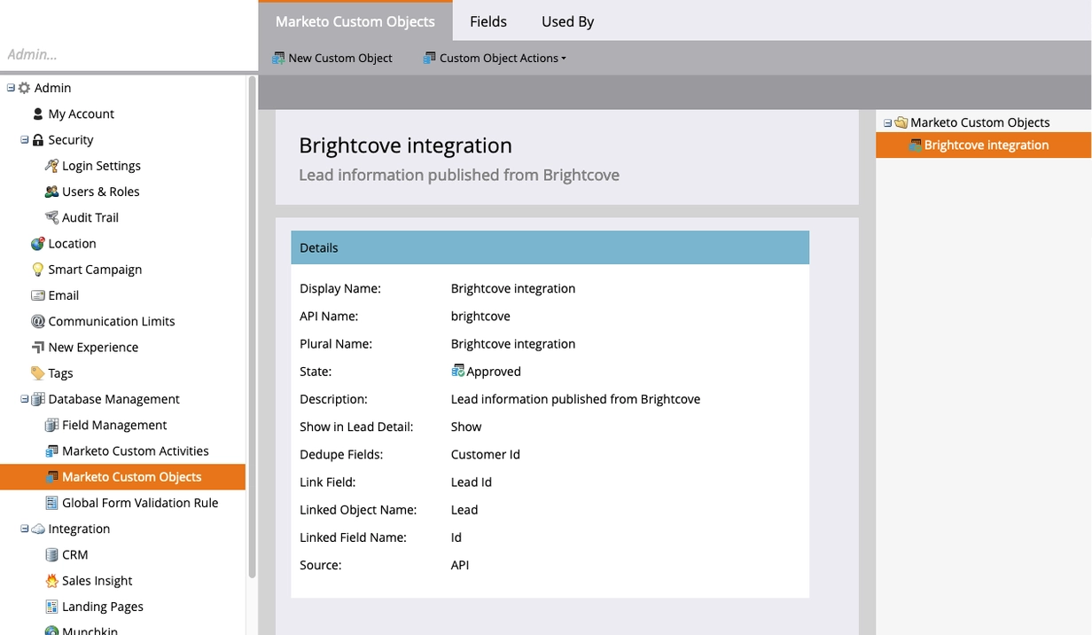Collapse the Database Management tree node
1092x635 pixels.
pos(25,399)
